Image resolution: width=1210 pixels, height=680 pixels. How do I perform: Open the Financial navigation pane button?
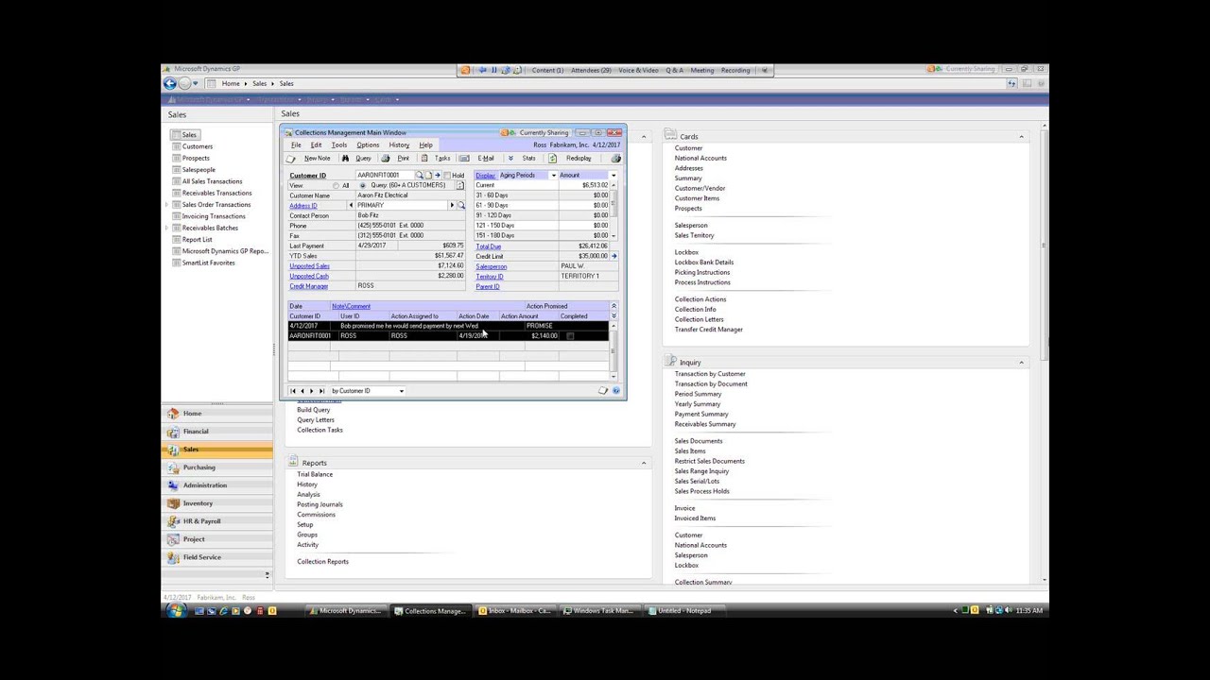(217, 432)
